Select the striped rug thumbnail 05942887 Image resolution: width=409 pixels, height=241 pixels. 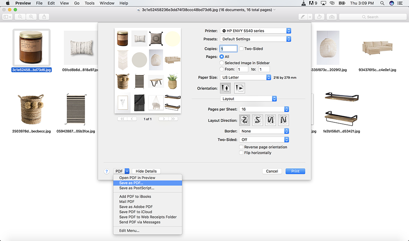point(76,110)
